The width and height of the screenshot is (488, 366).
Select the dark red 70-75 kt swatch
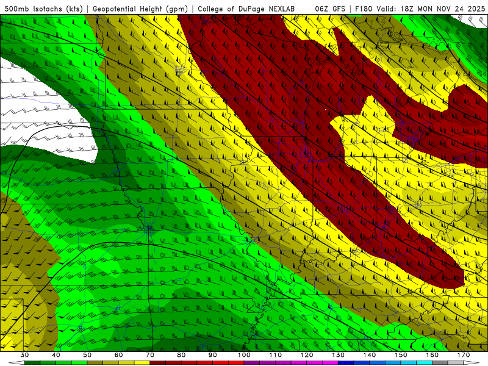[158, 363]
